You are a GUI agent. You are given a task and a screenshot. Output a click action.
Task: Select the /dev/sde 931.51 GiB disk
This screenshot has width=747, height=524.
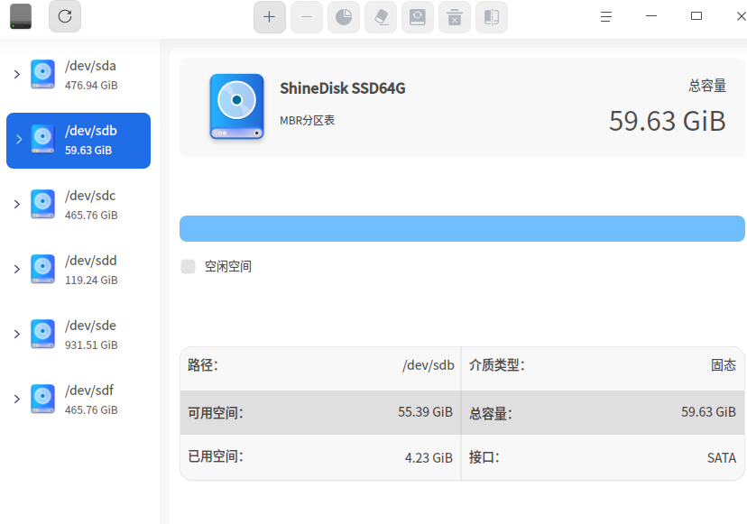pos(78,335)
